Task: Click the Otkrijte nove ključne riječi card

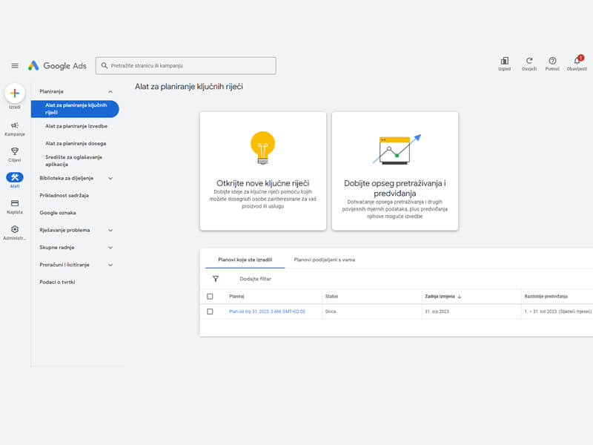Action: [262, 171]
